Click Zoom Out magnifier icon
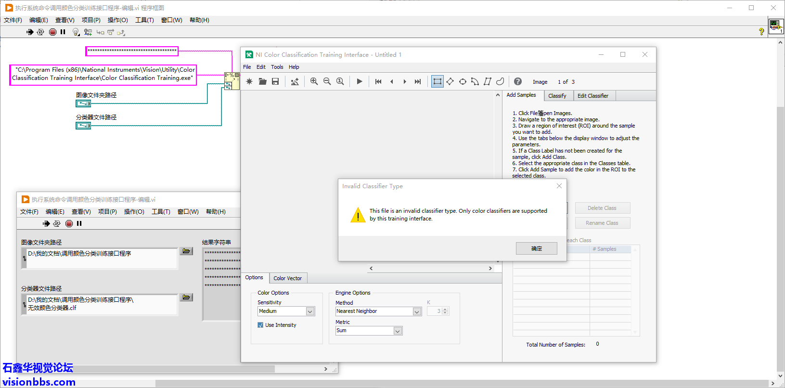Viewport: 785px width, 388px height. click(327, 81)
